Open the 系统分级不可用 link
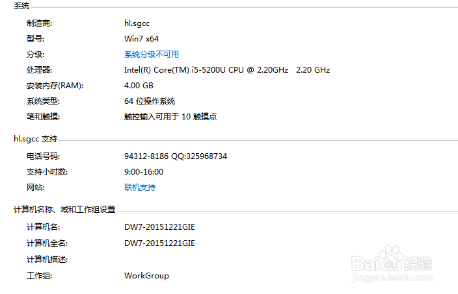The height and width of the screenshot is (294, 458). pyautogui.click(x=152, y=55)
